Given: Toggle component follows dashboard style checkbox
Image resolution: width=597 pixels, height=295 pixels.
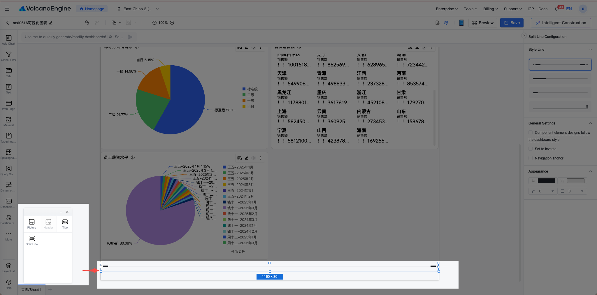Looking at the screenshot, I should coord(531,132).
